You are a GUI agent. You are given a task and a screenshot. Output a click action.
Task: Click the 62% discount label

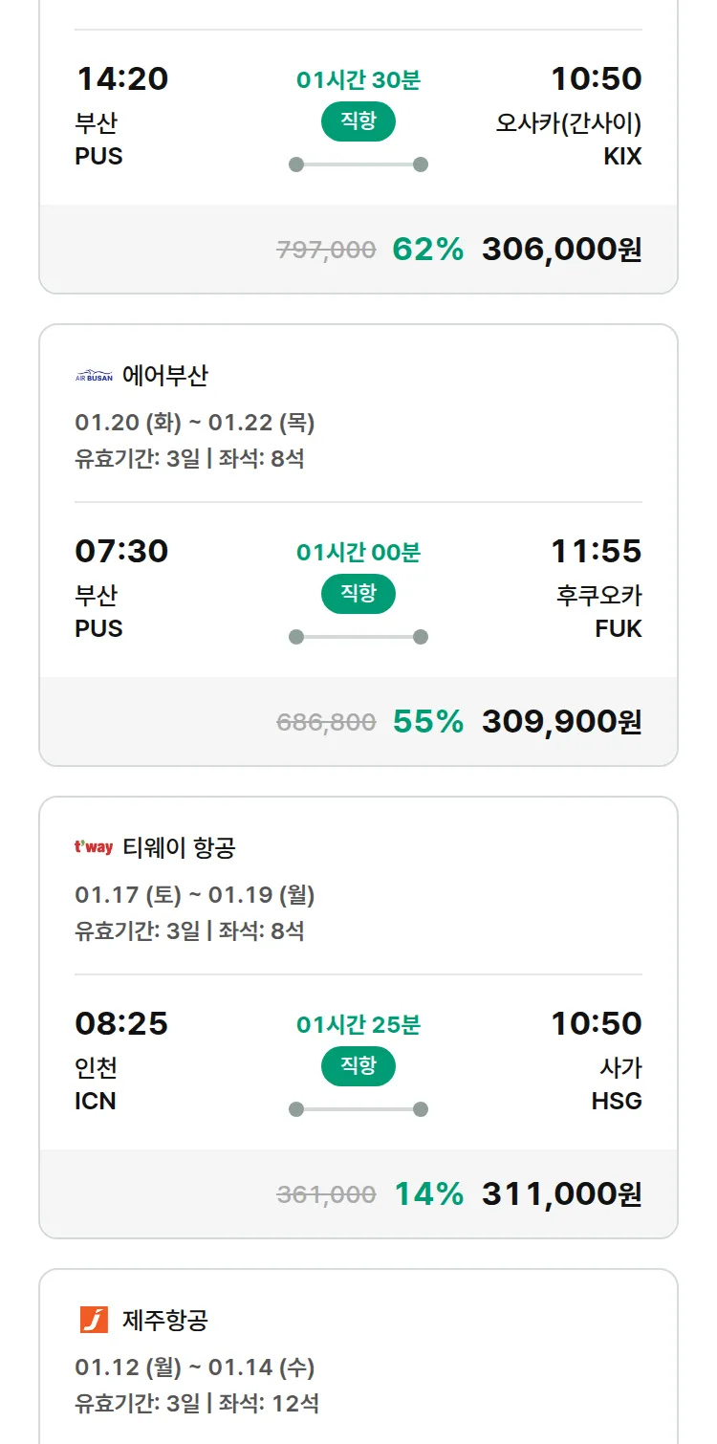(x=427, y=250)
